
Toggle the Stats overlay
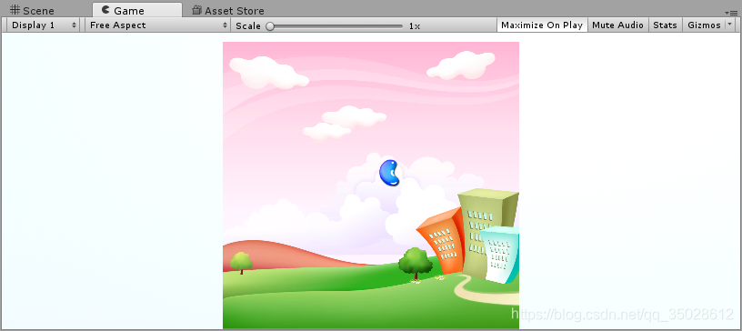(665, 25)
